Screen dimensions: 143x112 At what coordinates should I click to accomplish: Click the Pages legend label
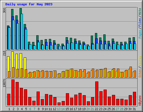(140, 34)
